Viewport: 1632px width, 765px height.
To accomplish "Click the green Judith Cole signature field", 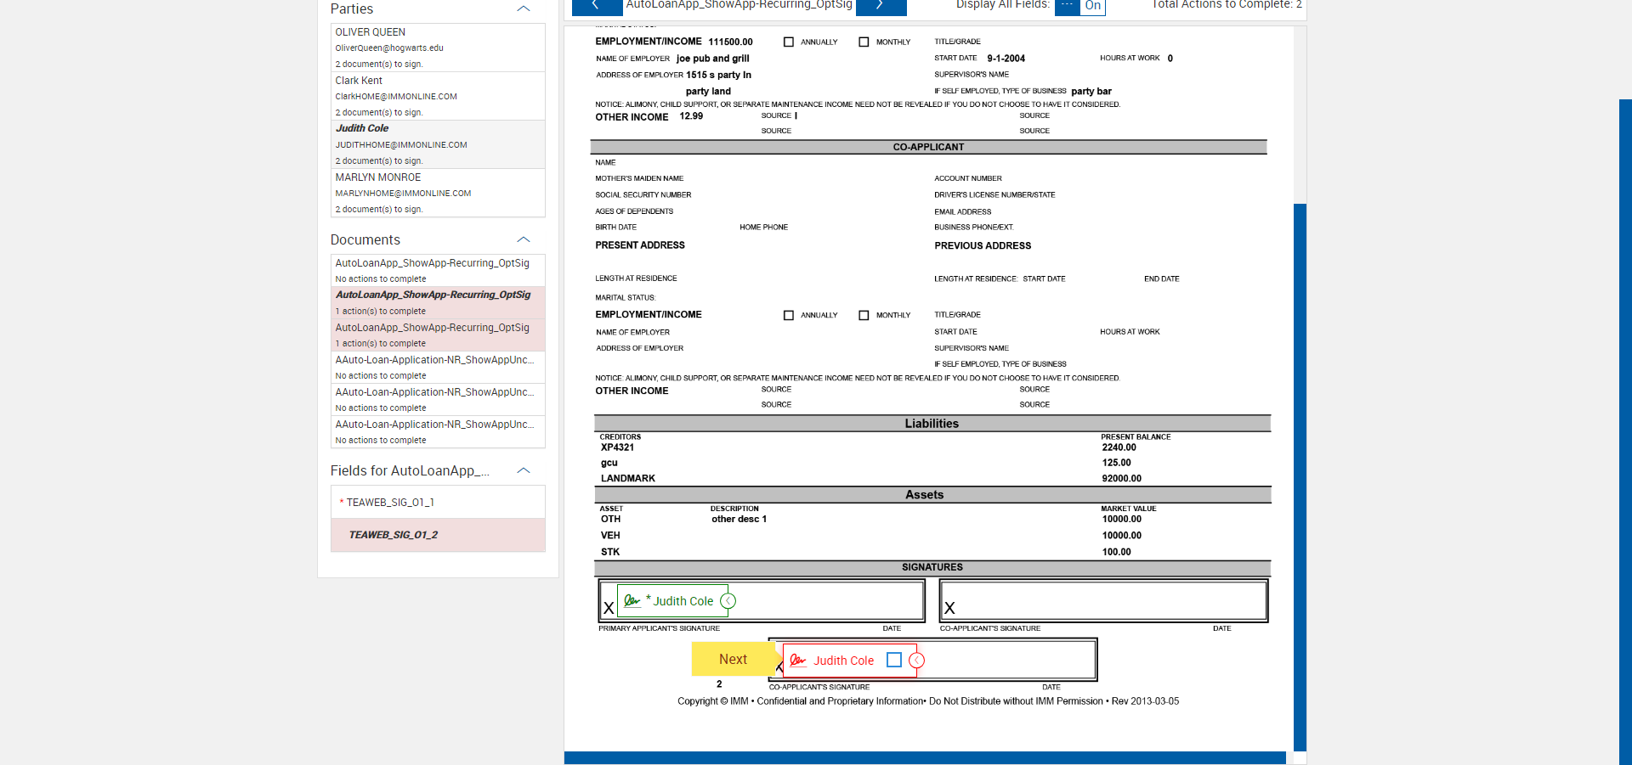I will click(672, 600).
